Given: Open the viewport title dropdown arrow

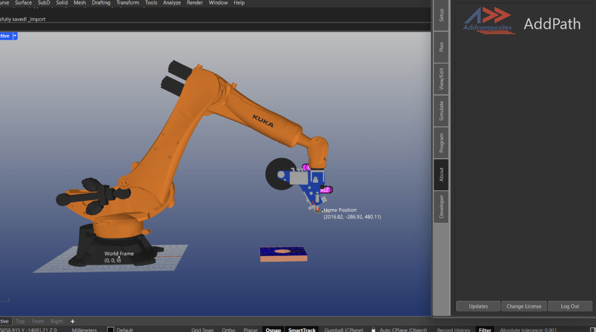Looking at the screenshot, I should (x=15, y=36).
